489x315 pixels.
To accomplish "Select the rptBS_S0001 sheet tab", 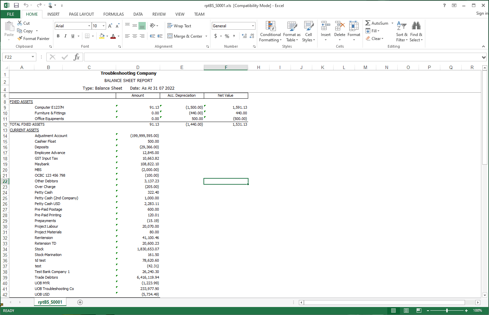I will coord(50,302).
